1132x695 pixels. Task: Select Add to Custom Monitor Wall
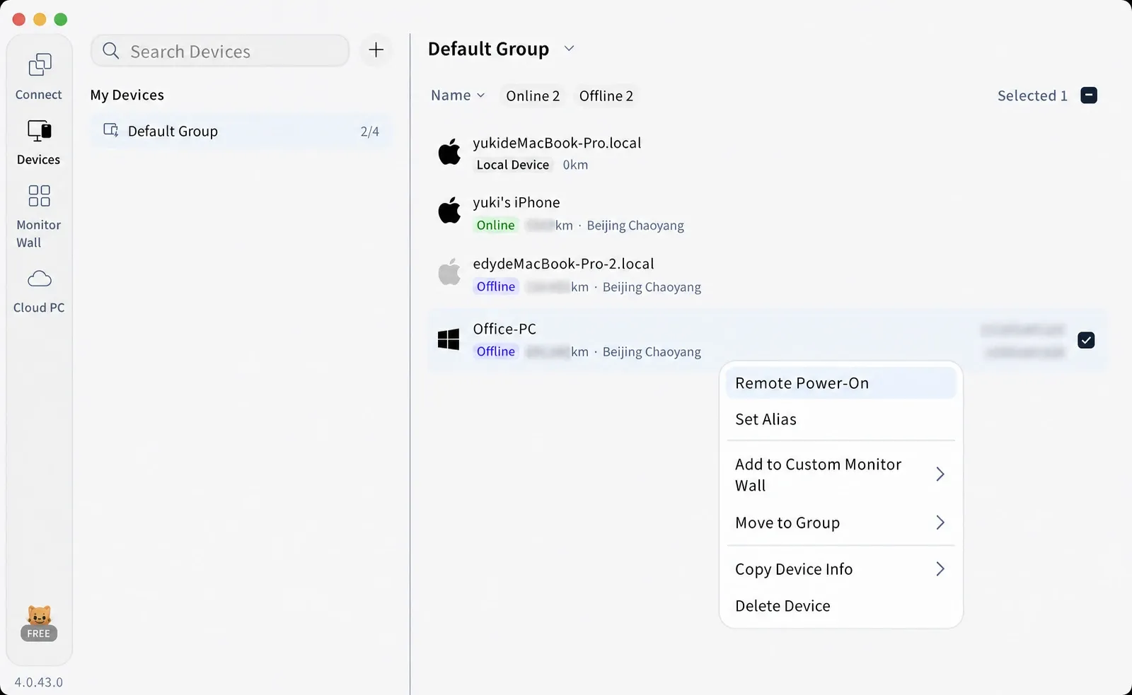[x=841, y=474]
